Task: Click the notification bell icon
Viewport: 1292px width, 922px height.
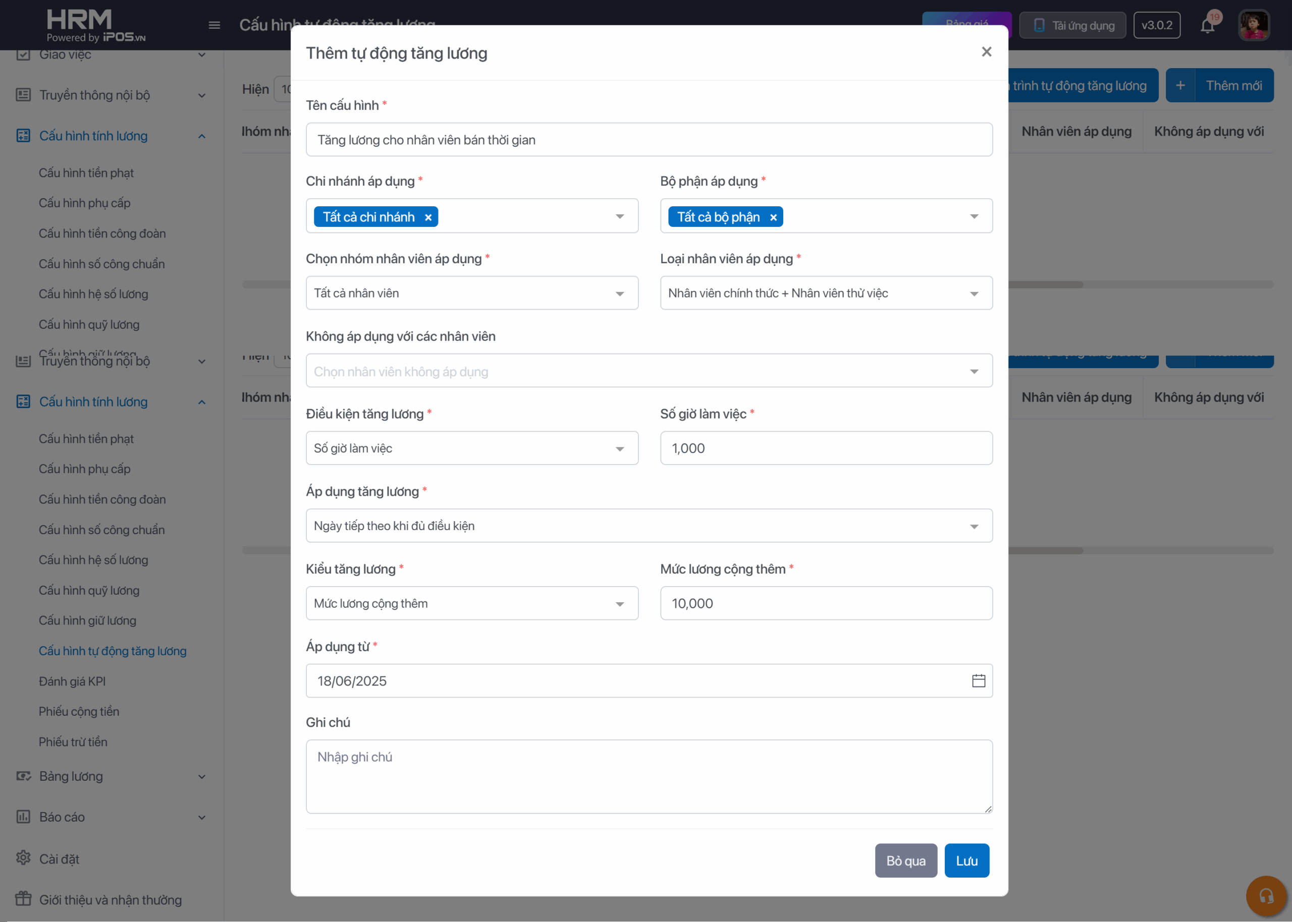Action: pos(1207,26)
